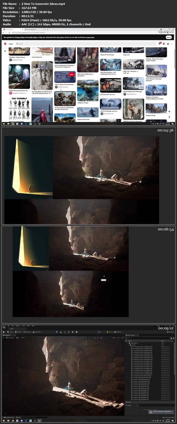Open the editor Settings button
The width and height of the screenshot is (177, 424).
click(170, 332)
